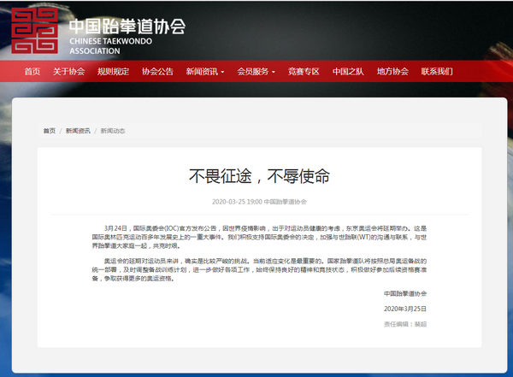Select 中国之队 in the navigation bar
The image size is (513, 377).
(348, 72)
